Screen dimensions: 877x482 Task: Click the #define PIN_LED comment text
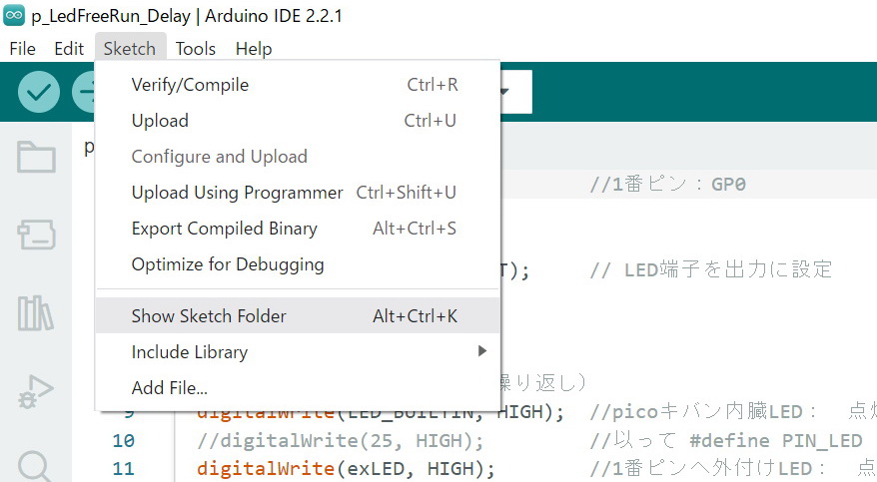pyautogui.click(x=776, y=441)
